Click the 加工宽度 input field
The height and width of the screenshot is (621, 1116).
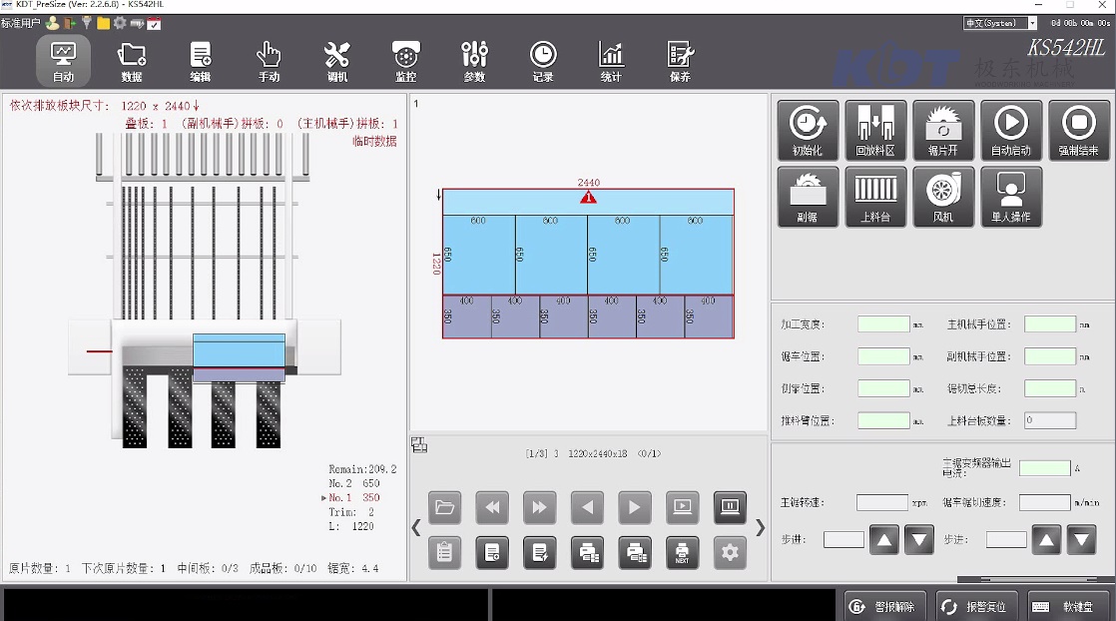(883, 324)
